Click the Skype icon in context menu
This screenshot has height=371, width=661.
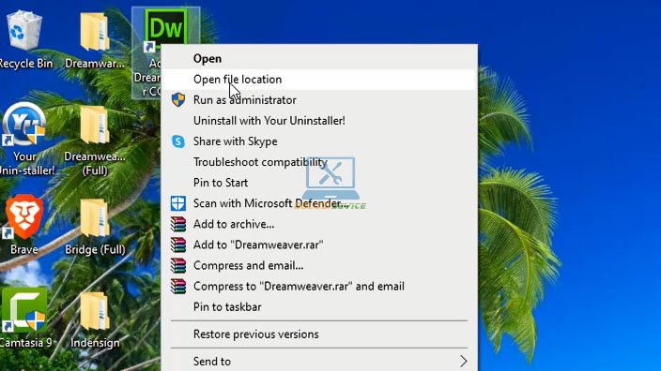pos(178,141)
